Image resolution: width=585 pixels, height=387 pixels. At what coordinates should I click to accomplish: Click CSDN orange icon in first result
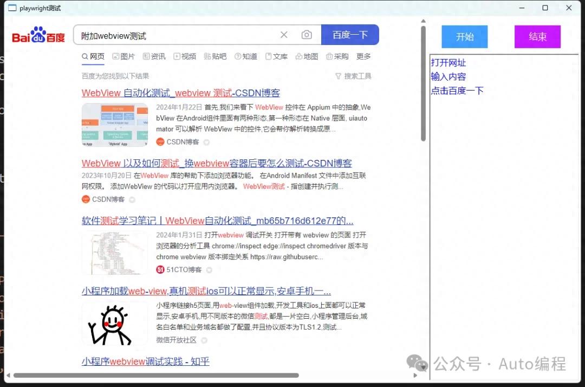pyautogui.click(x=160, y=142)
